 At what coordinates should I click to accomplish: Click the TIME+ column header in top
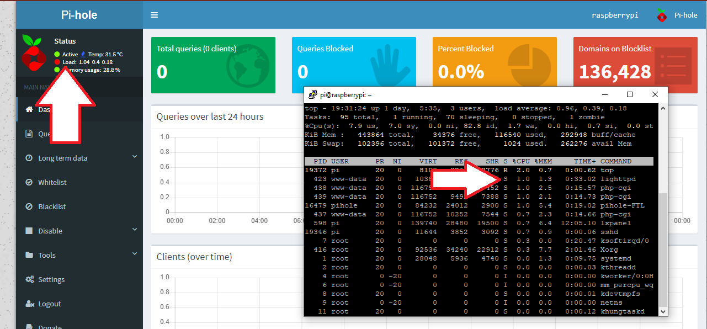coord(585,161)
